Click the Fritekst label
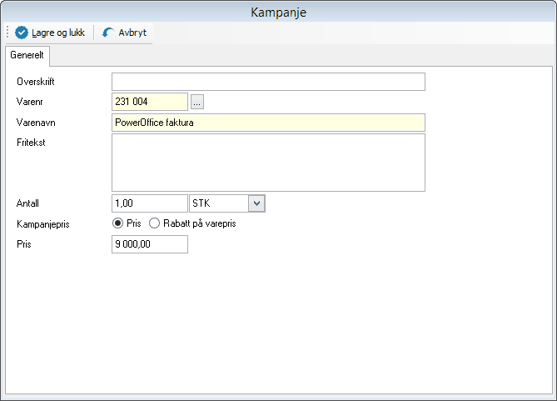The height and width of the screenshot is (401, 557). [31, 143]
